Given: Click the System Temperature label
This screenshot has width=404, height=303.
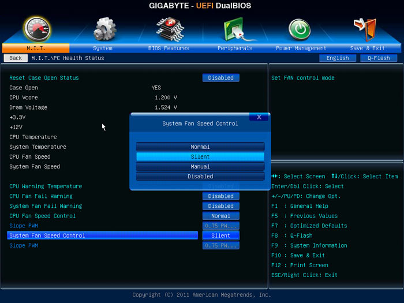Looking at the screenshot, I should point(38,147).
